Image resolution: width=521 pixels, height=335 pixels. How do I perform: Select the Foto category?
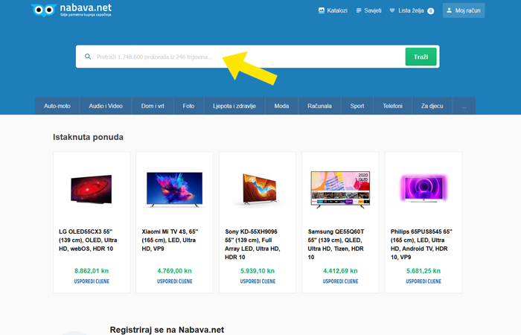click(188, 106)
